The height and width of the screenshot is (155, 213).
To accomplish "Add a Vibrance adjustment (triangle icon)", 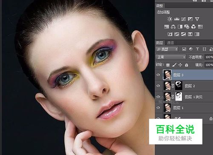I will point(197,19).
